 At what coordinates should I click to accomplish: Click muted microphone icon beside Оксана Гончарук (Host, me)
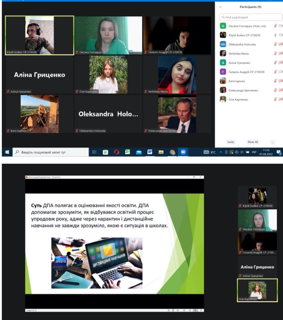275,26
